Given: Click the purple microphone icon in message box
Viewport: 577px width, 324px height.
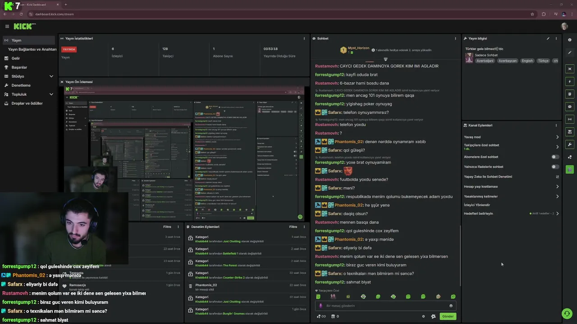Looking at the screenshot, I should pos(321,306).
